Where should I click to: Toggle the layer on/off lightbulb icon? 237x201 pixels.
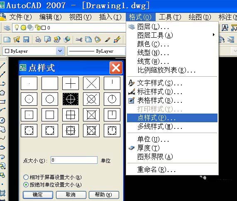[17, 27]
